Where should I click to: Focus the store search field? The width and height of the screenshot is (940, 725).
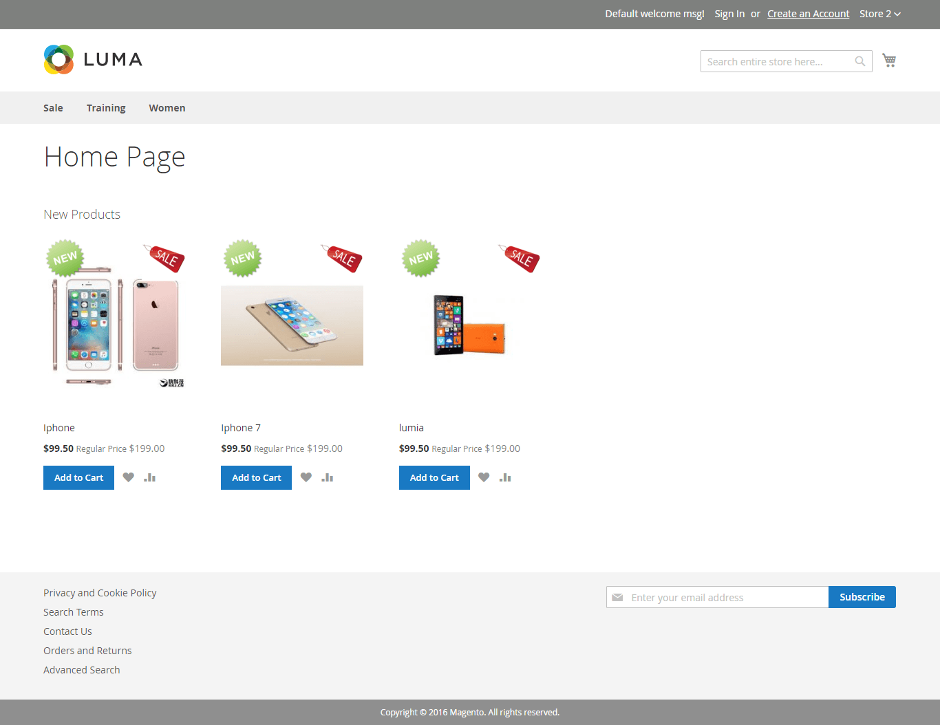(x=787, y=61)
